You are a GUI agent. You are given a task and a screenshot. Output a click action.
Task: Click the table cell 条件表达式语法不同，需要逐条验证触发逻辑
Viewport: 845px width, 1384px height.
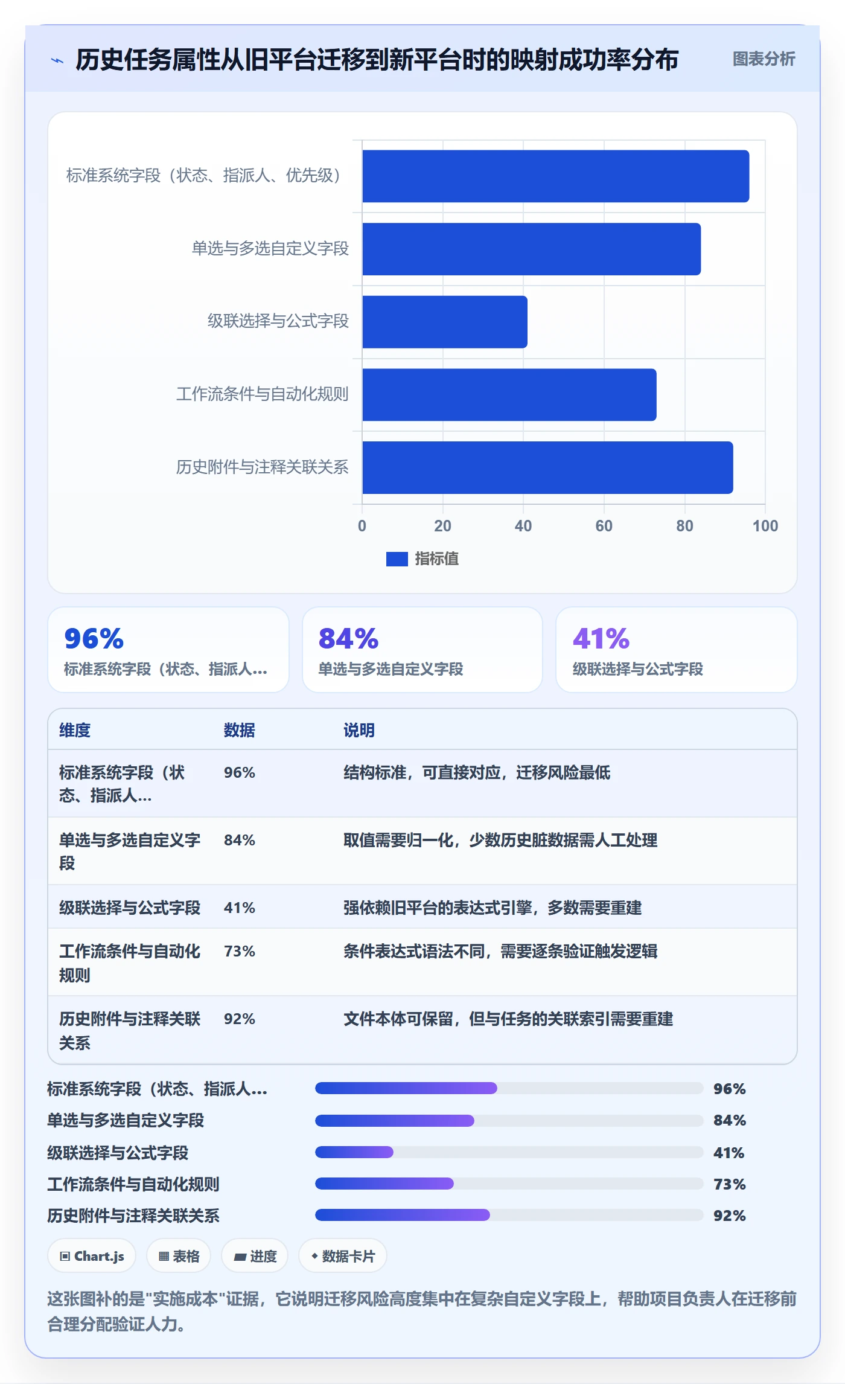coord(500,951)
